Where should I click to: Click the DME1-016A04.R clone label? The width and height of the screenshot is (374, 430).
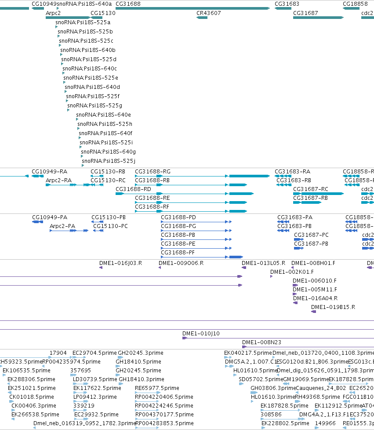click(x=316, y=298)
